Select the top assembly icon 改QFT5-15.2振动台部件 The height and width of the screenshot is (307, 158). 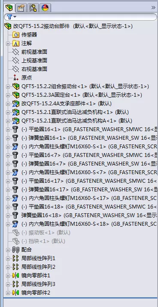[x=8, y=26]
